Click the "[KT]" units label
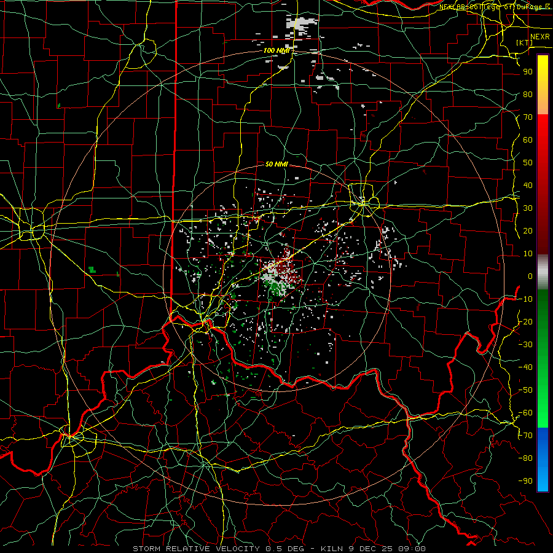The width and height of the screenshot is (553, 553). (525, 42)
